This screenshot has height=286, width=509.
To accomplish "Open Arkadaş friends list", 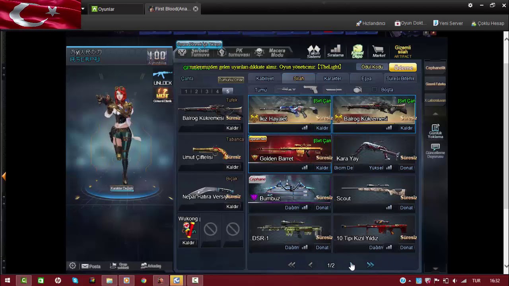I will (x=151, y=266).
